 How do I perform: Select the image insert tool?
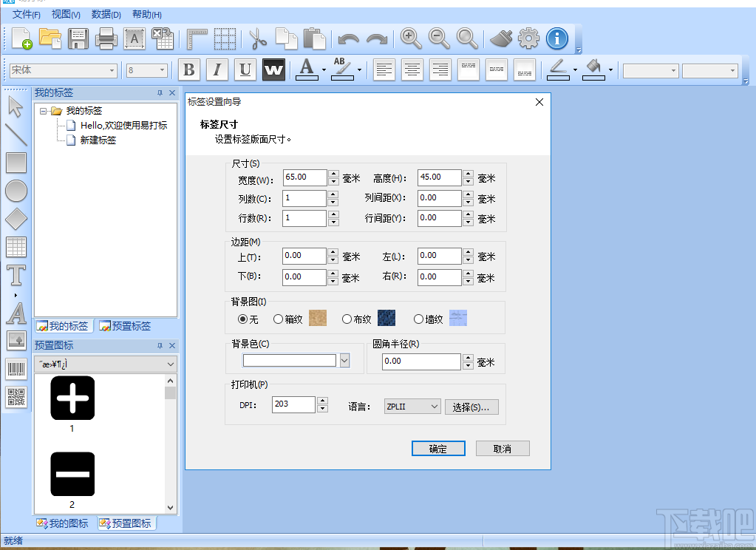16,341
